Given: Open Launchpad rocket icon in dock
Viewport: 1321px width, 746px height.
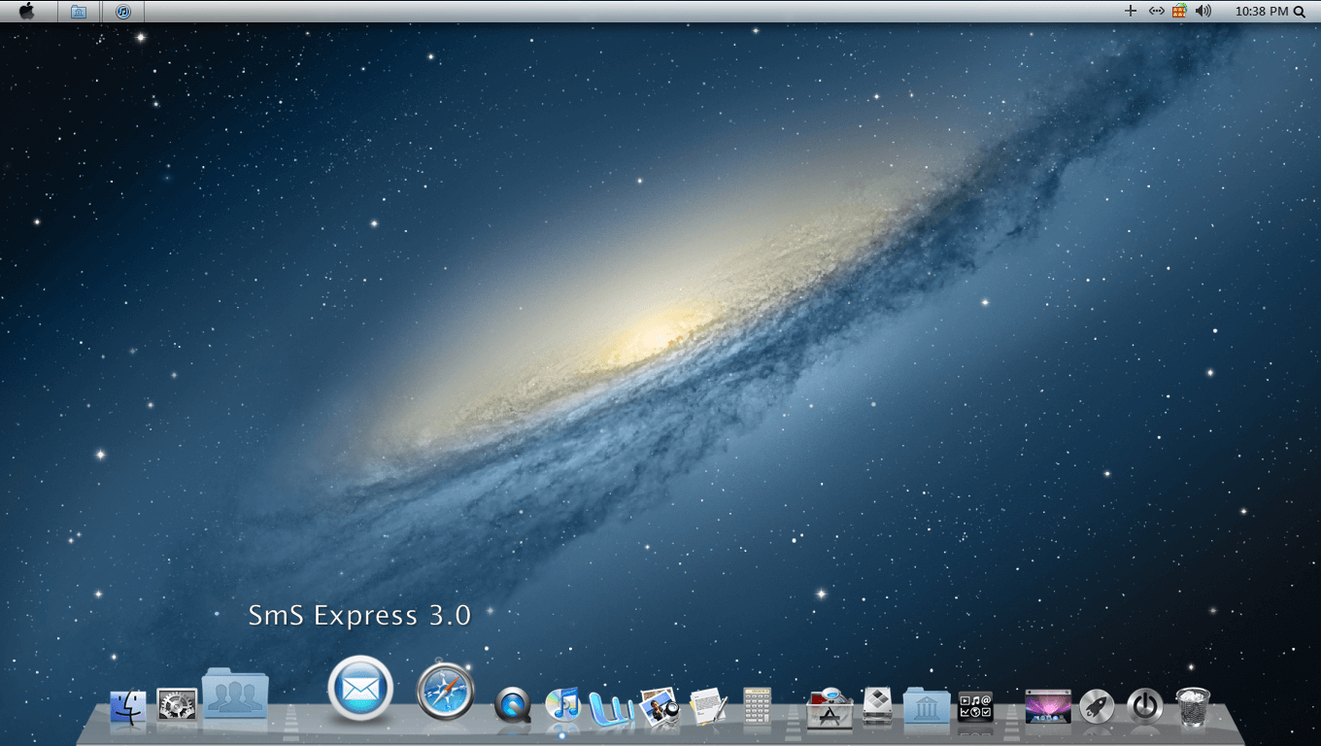Looking at the screenshot, I should click(1097, 706).
